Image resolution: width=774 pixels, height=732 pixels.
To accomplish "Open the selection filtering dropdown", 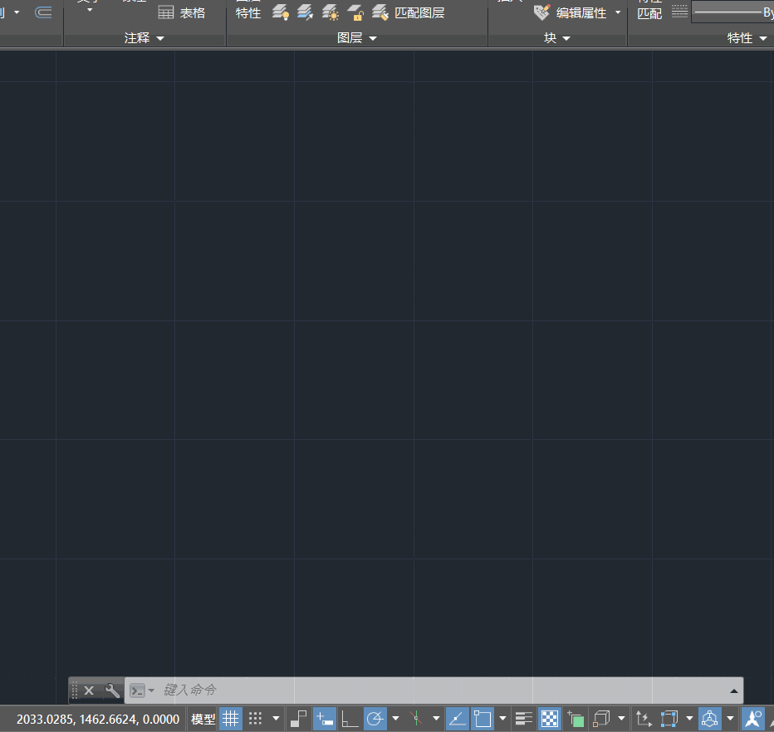I will (689, 719).
